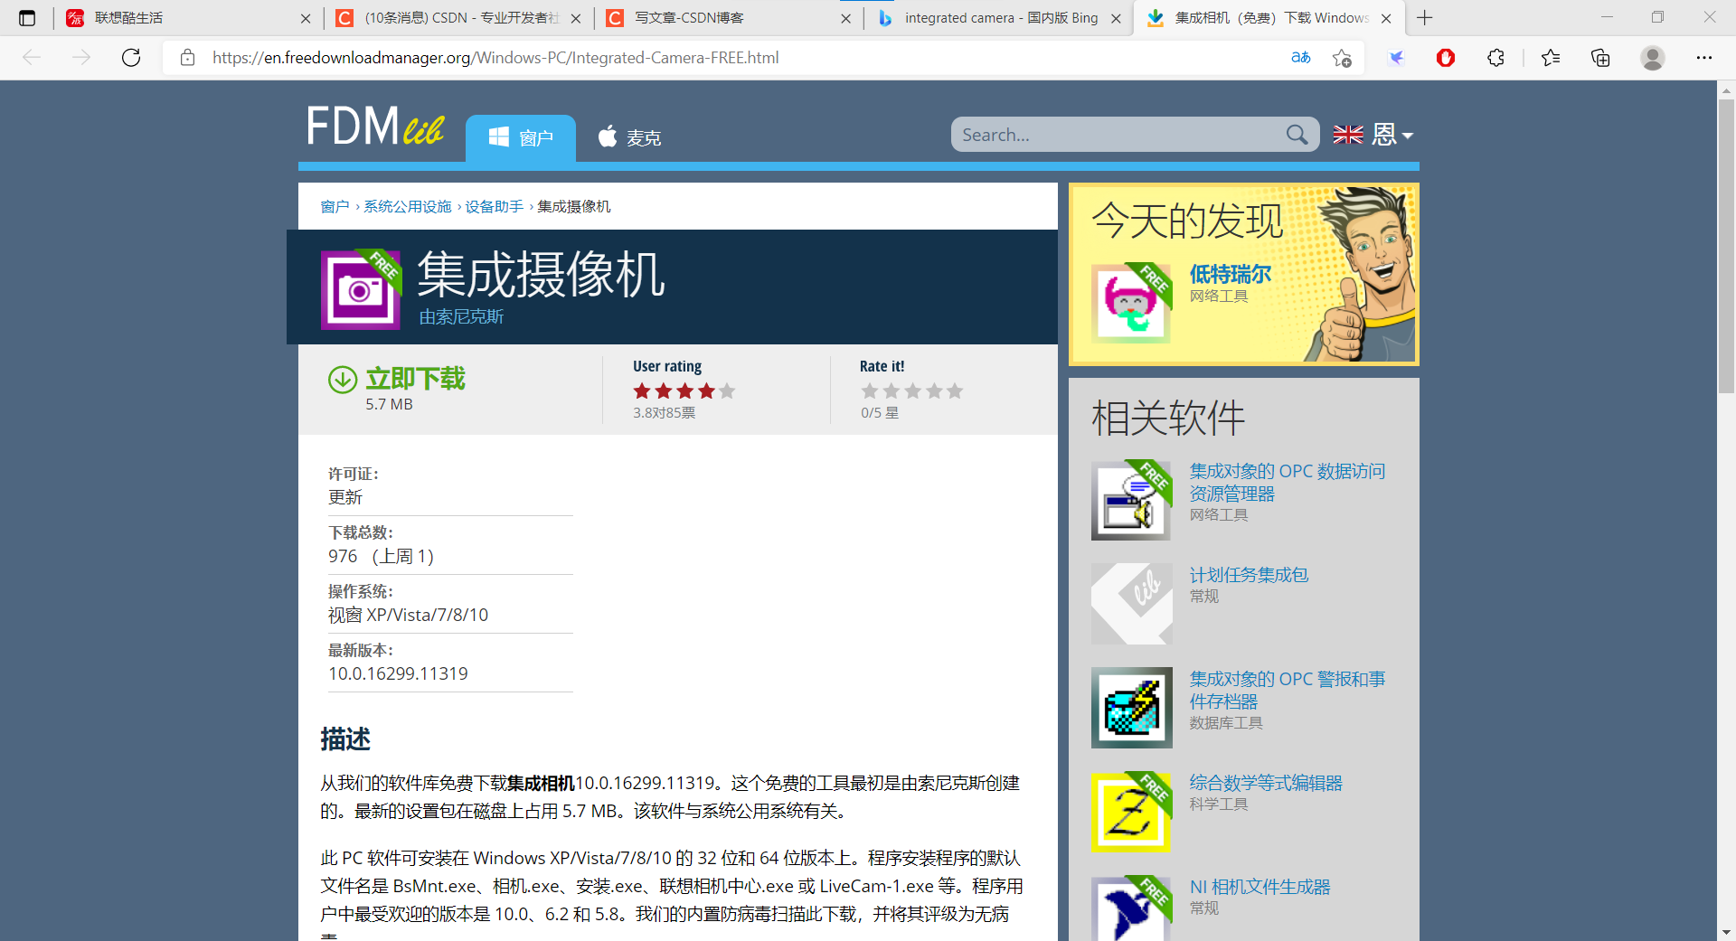
Task: Click the OPC data access explorer icon
Action: (x=1131, y=500)
